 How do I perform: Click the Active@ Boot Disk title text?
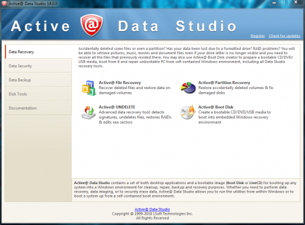pos(216,107)
